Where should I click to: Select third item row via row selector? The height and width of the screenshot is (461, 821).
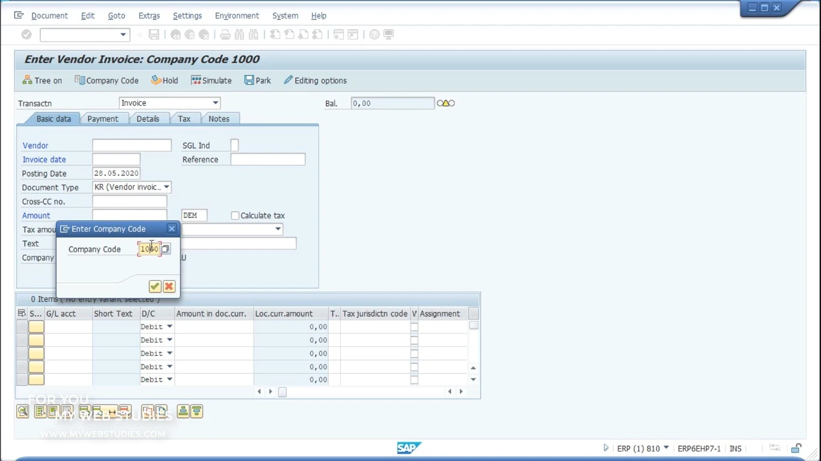(x=22, y=353)
